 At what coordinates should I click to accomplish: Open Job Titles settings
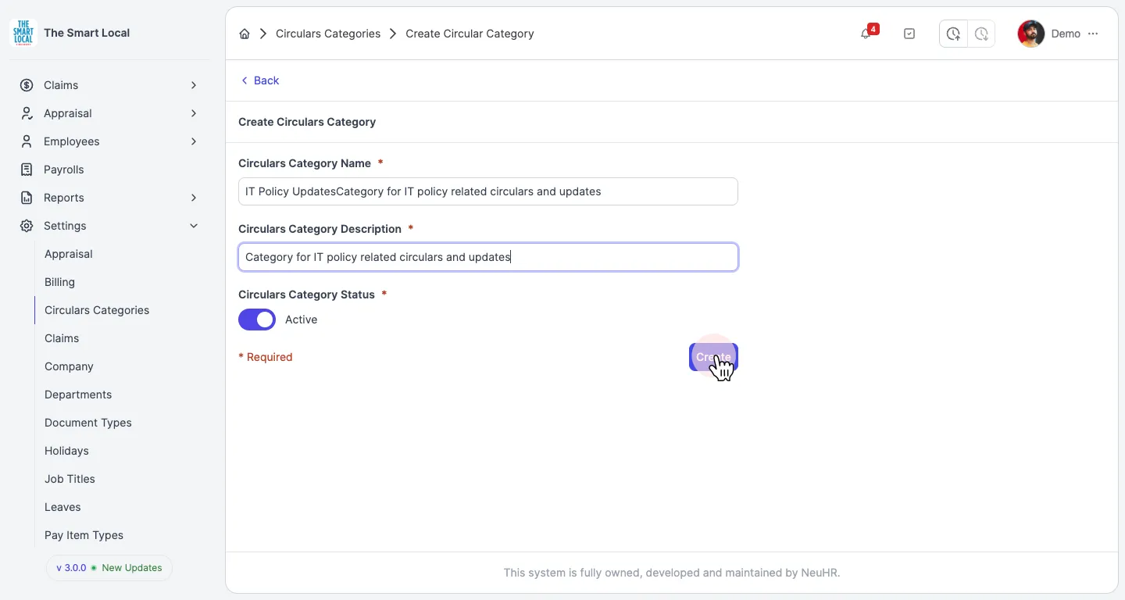(x=70, y=479)
